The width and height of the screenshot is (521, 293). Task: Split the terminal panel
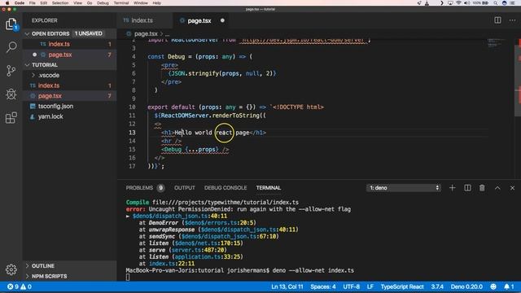[x=467, y=188]
